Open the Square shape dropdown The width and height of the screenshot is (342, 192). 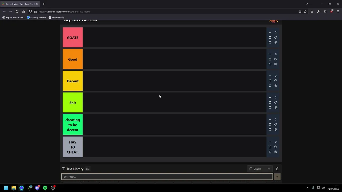pos(260,169)
